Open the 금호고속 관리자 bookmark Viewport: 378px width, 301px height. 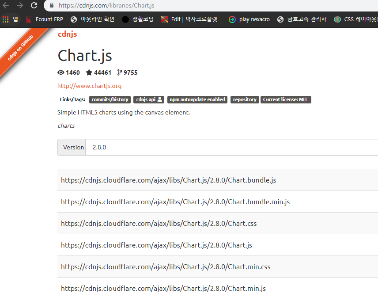302,19
